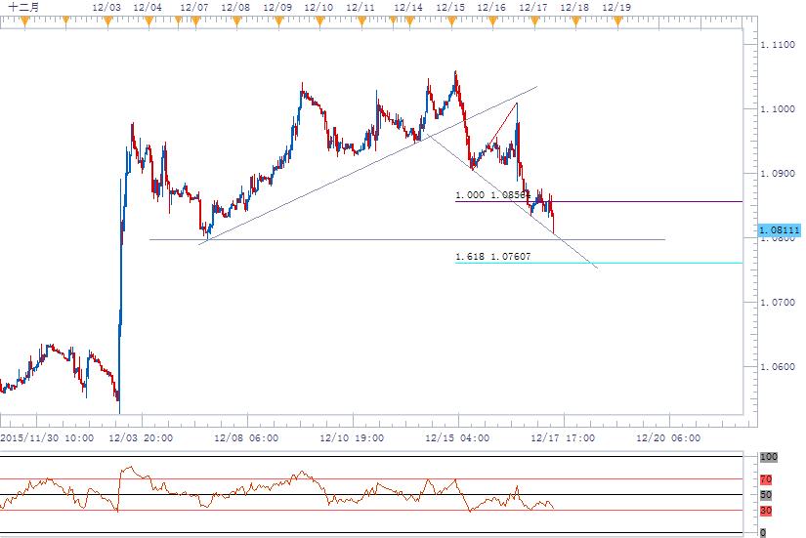This screenshot has width=806, height=538.
Task: Click the time label 12/20 06:00
Action: (x=668, y=438)
